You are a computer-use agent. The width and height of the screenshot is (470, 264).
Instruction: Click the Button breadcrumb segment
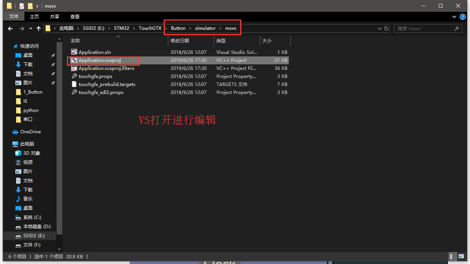click(x=178, y=28)
